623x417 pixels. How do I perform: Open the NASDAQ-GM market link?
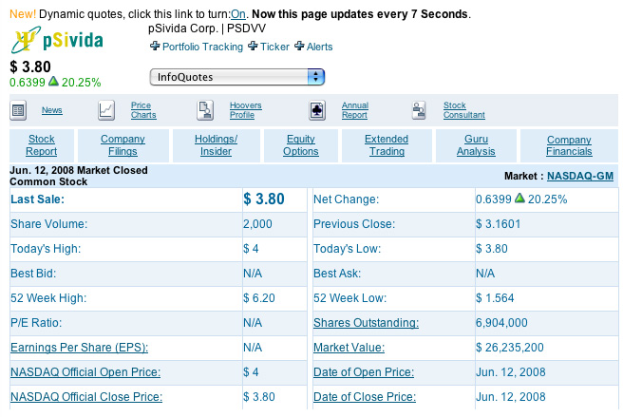(x=580, y=176)
